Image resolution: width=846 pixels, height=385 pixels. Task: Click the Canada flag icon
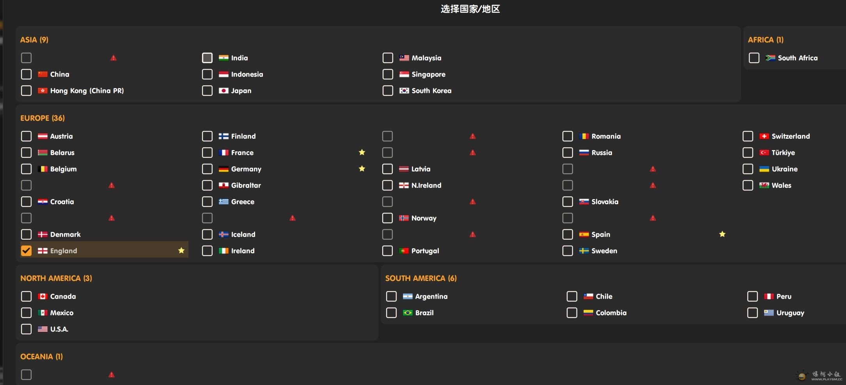43,296
